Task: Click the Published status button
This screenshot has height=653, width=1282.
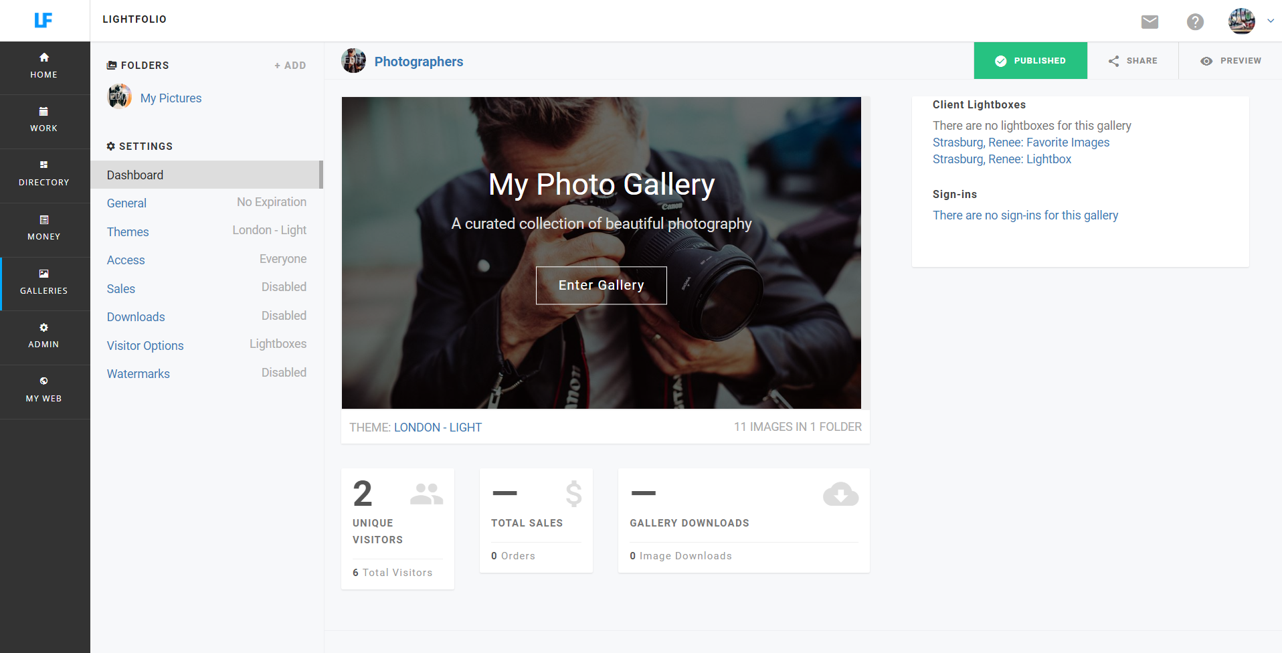Action: click(x=1030, y=61)
